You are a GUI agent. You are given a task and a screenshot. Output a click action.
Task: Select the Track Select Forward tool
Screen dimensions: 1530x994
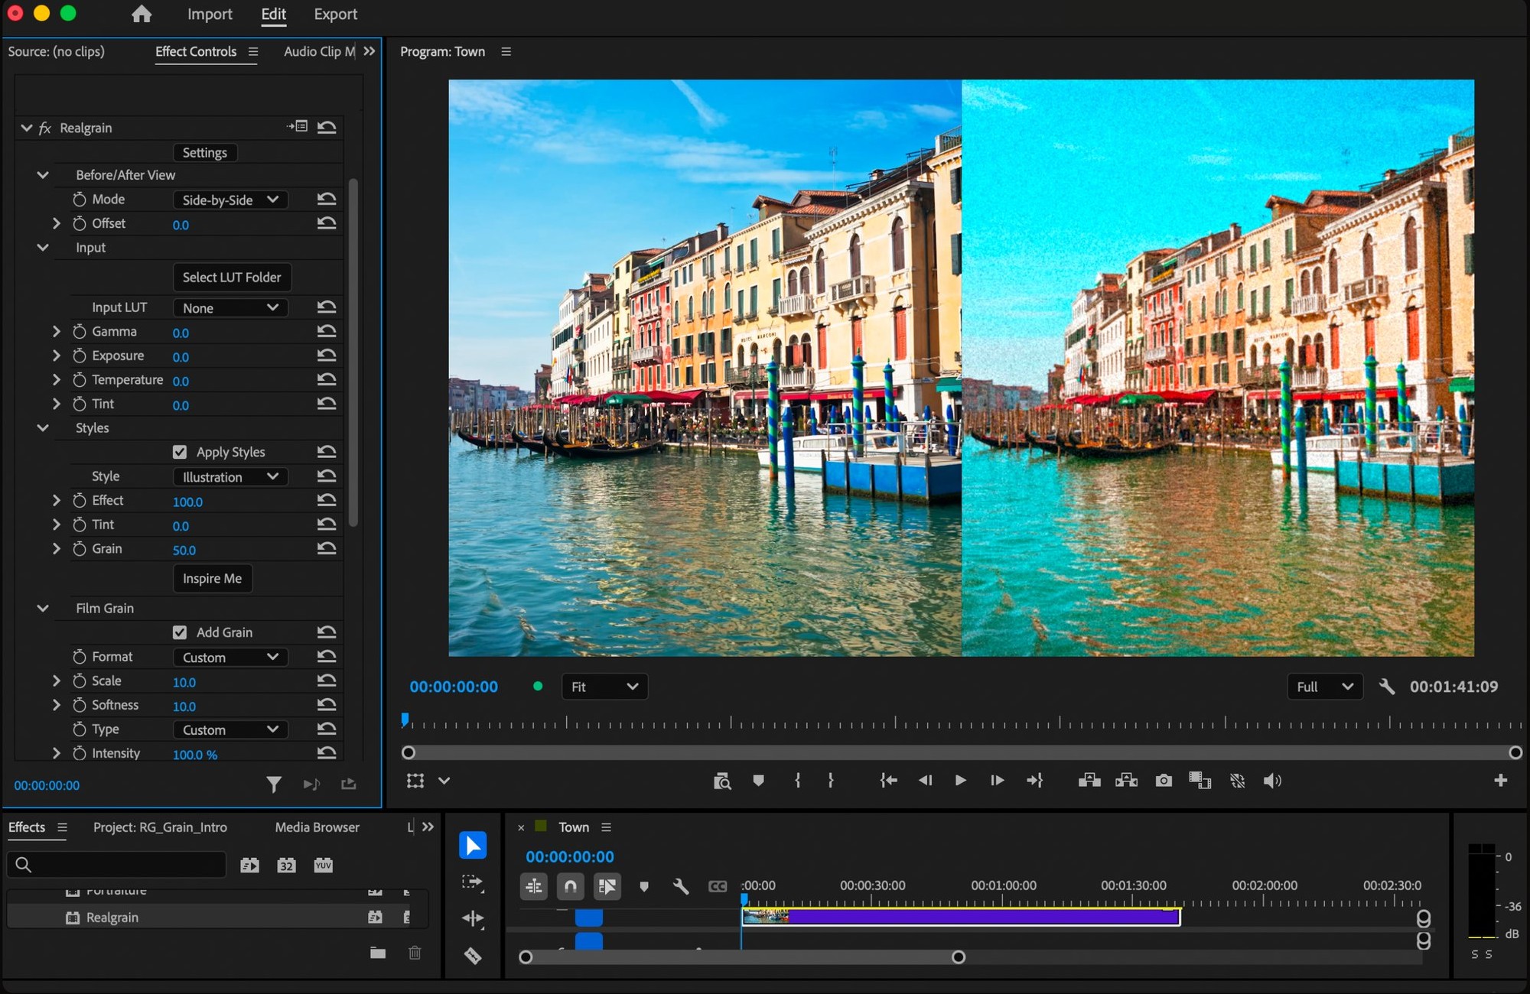pyautogui.click(x=473, y=882)
